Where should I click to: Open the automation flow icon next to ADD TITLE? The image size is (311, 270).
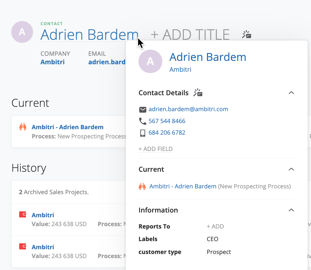click(246, 34)
